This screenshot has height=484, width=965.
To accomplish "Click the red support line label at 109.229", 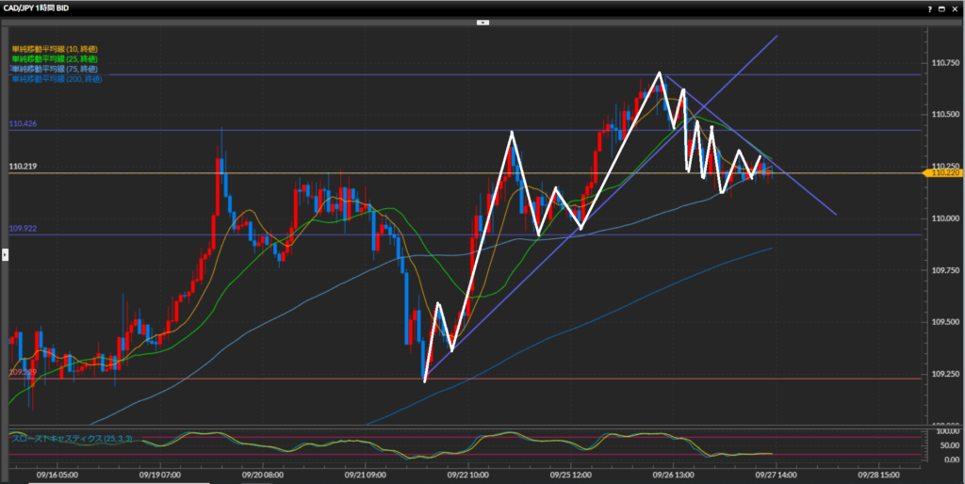I will [23, 373].
